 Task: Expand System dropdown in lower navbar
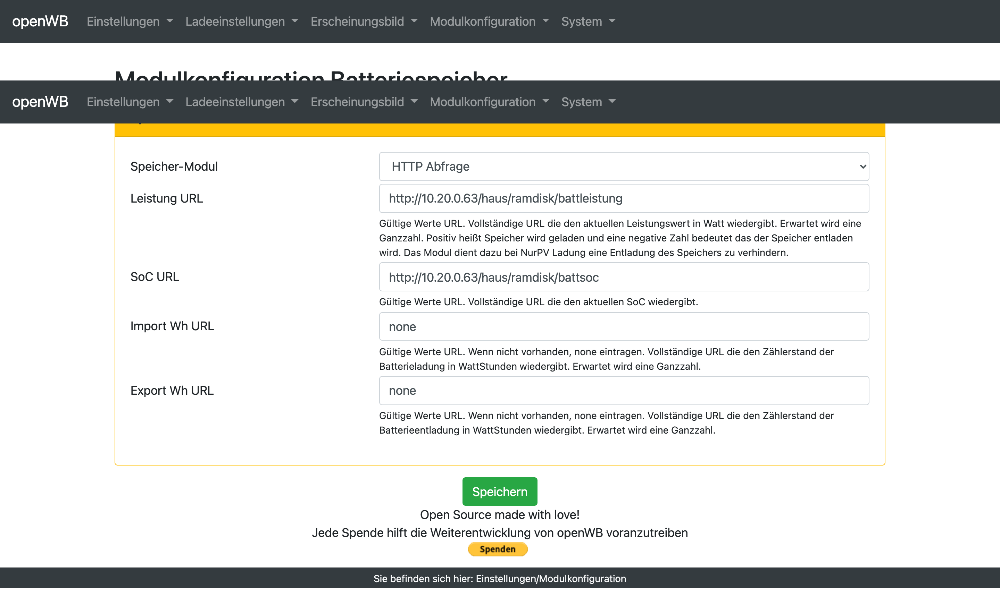click(588, 102)
